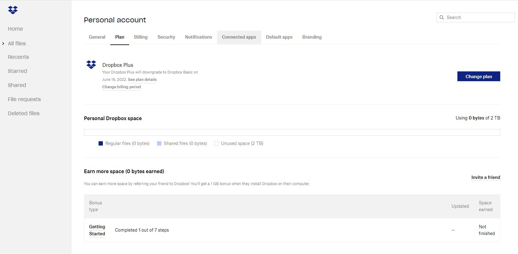View Deleted files in the sidebar
Viewport: 518px width, 254px height.
(x=24, y=113)
